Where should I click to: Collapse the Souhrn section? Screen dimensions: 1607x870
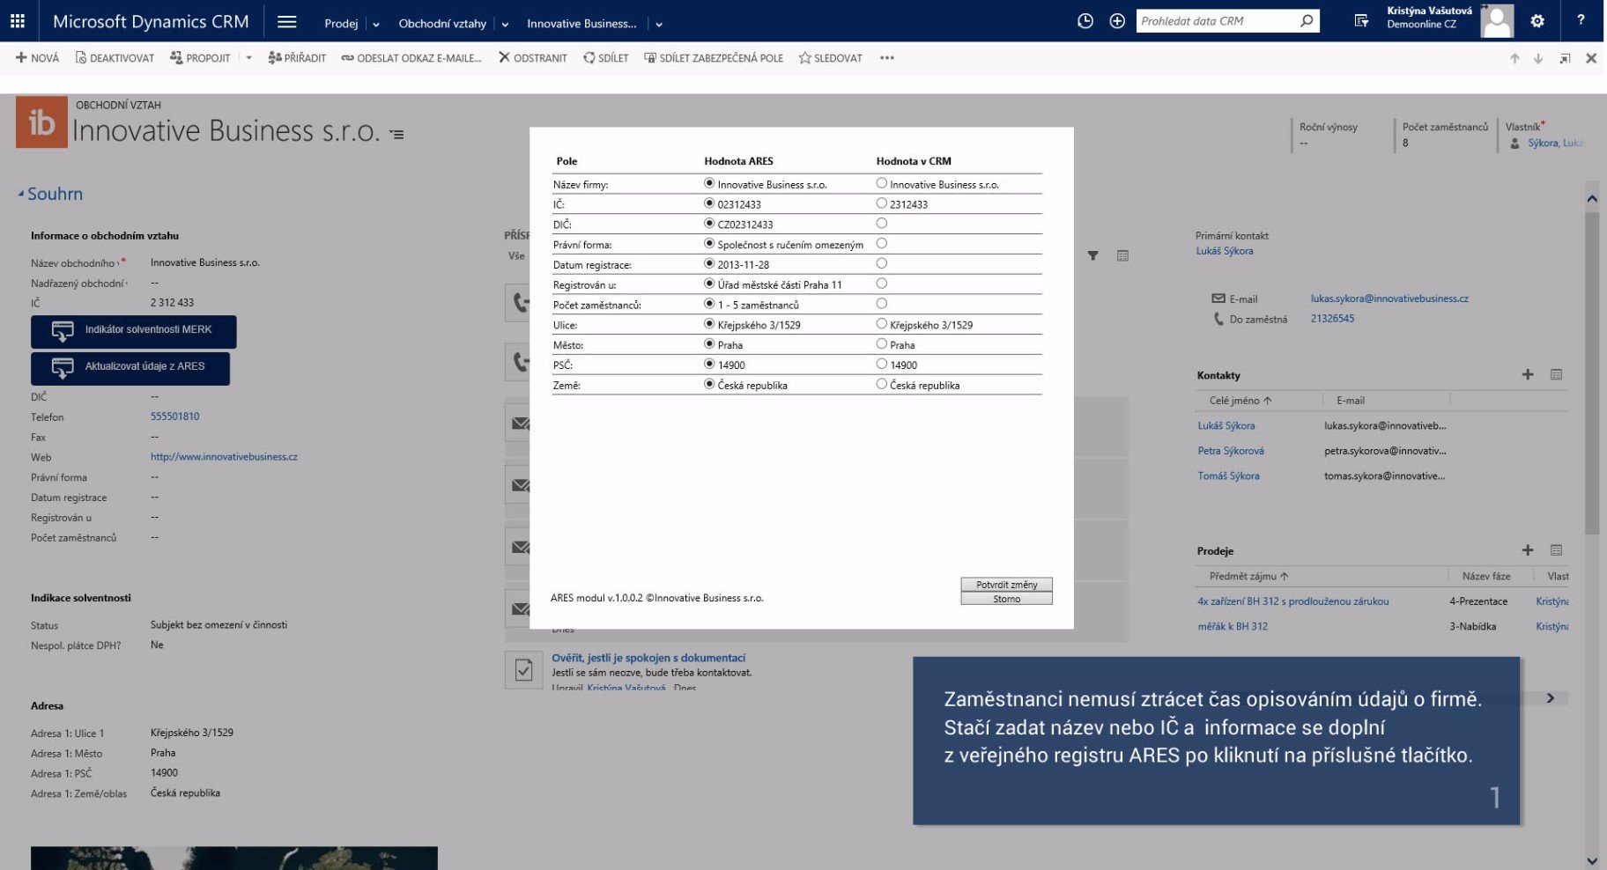(21, 193)
